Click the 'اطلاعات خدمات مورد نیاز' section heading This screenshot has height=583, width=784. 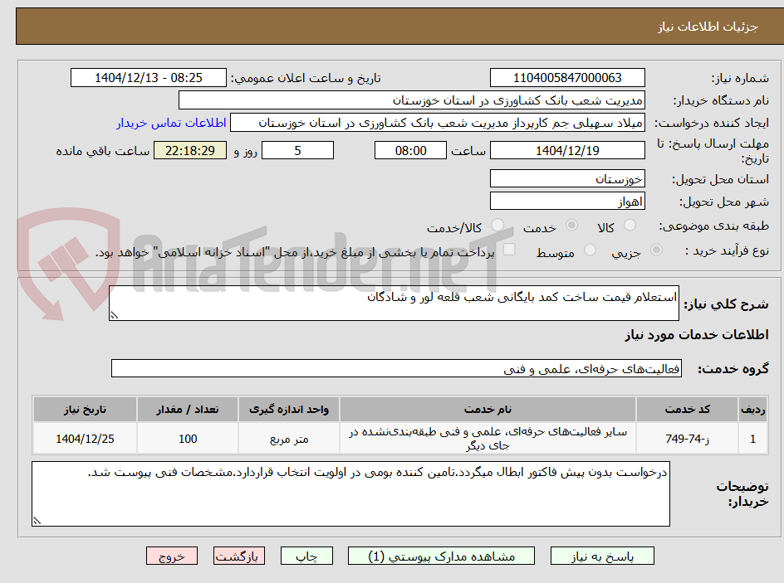[x=697, y=334]
